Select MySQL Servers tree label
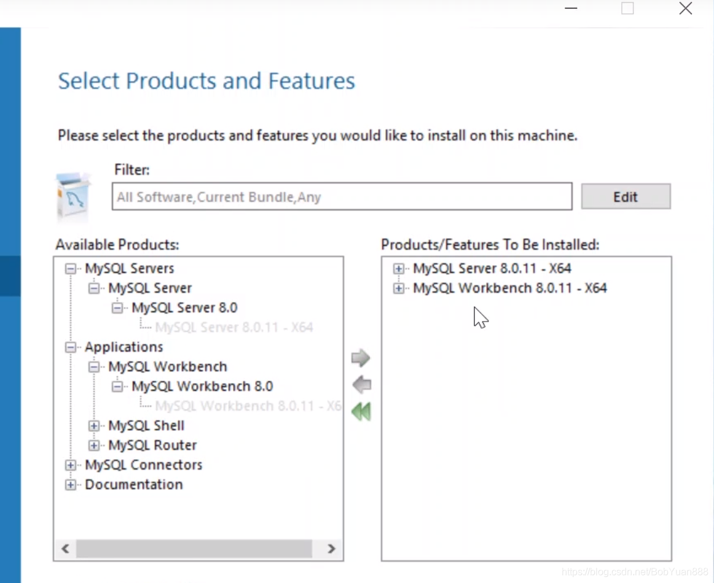Screen dimensions: 714x583 tap(129, 268)
